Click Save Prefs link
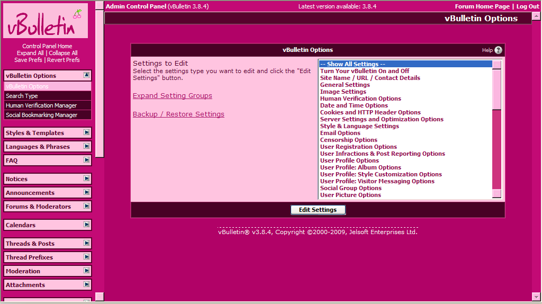The height and width of the screenshot is (304, 542). click(x=28, y=60)
